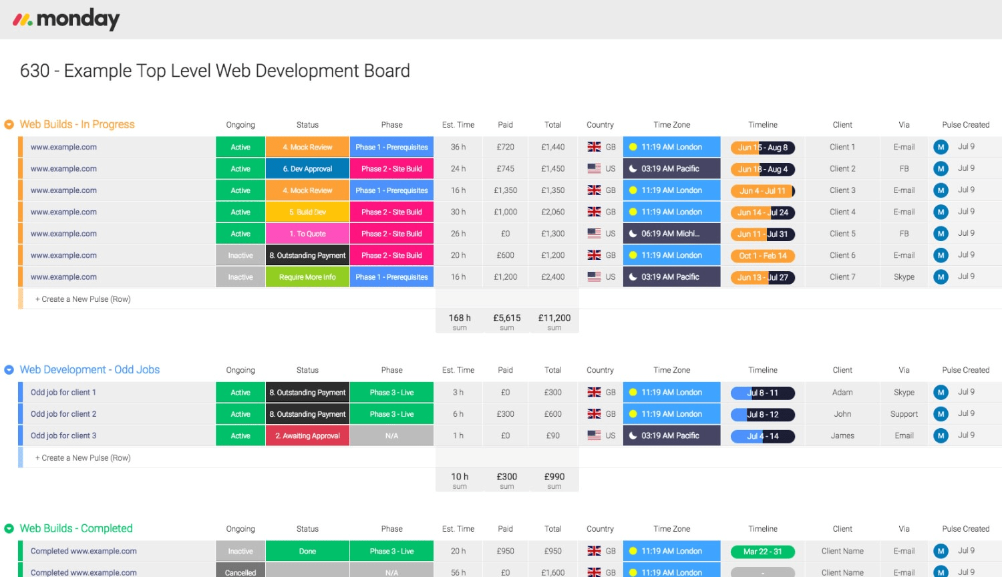Click Pulse Created header in Completed group
1002x577 pixels.
click(965, 529)
